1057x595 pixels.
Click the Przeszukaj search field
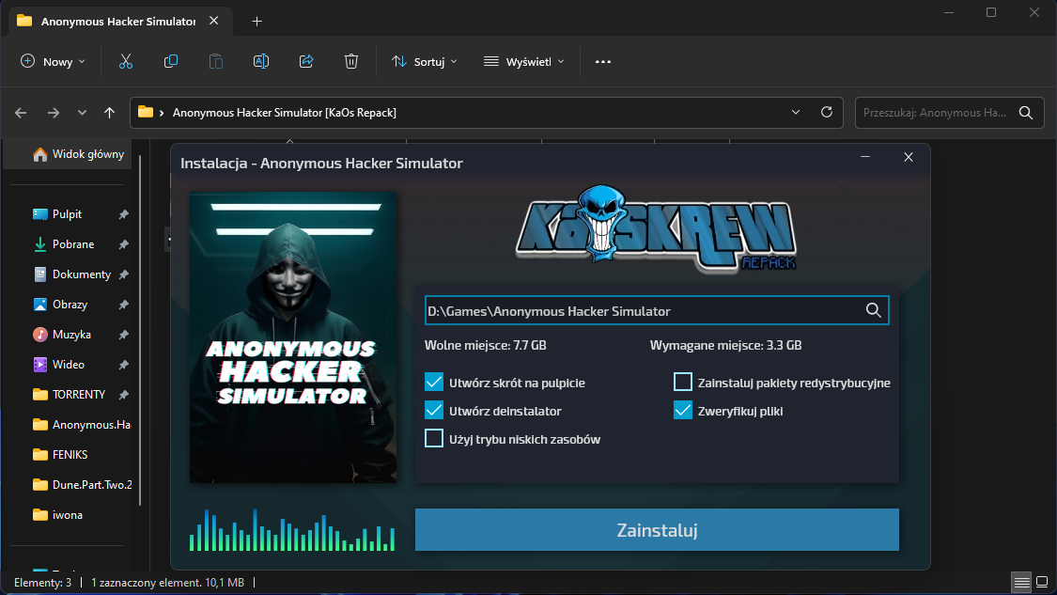click(x=949, y=113)
